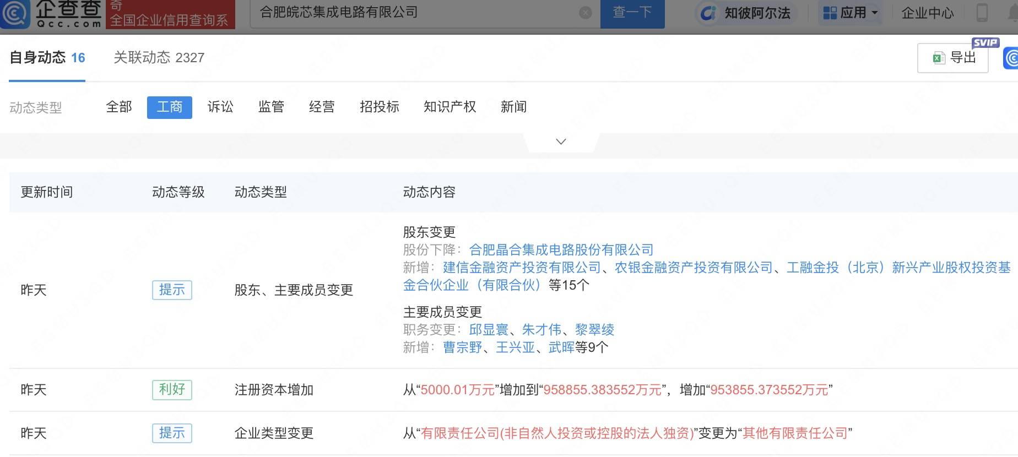Screen dimensions: 1018x457
Task: Click the 动态等级 column header
Action: pos(178,192)
